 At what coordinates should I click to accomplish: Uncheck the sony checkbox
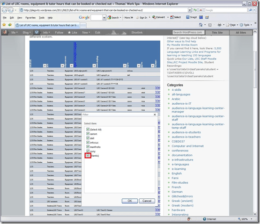tap(88, 151)
